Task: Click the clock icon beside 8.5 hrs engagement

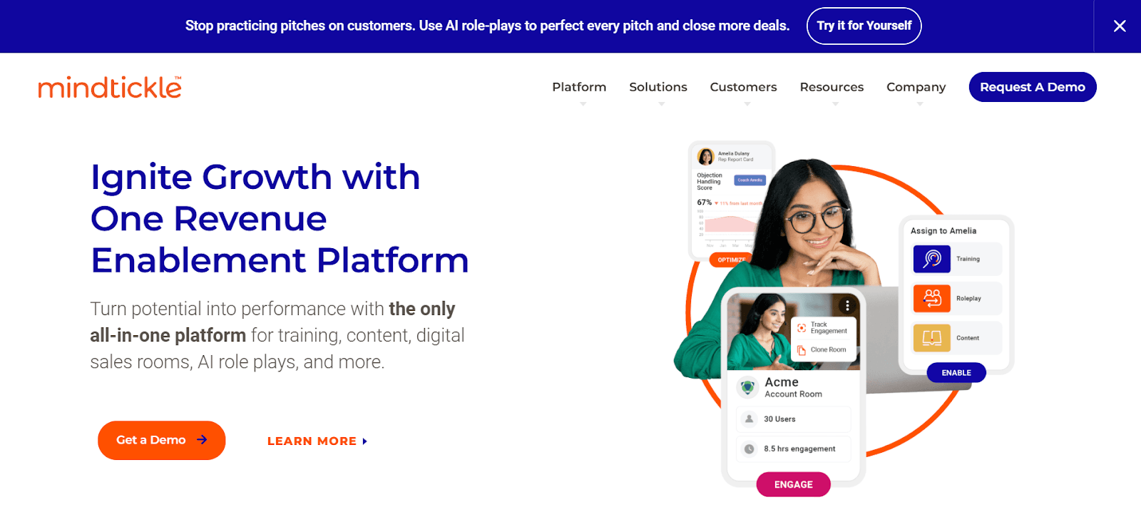Action: click(749, 449)
